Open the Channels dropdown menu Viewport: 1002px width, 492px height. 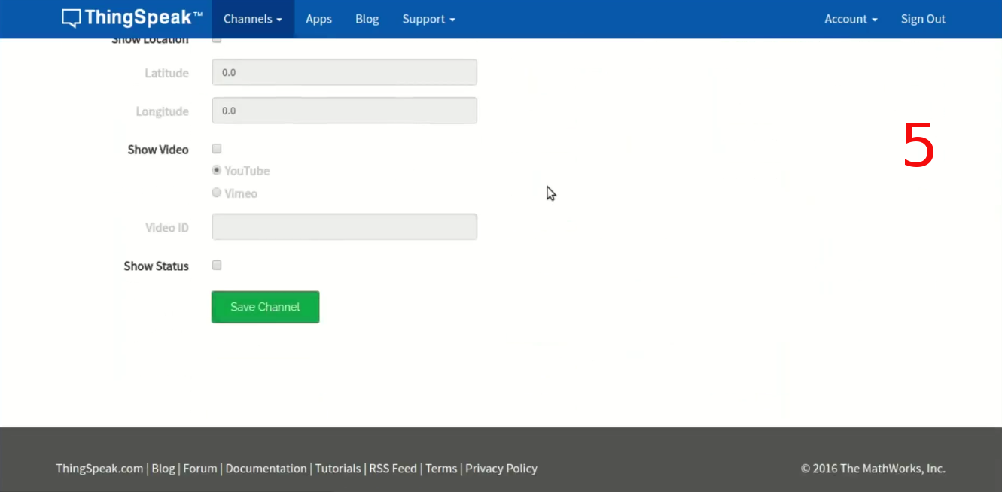click(252, 19)
